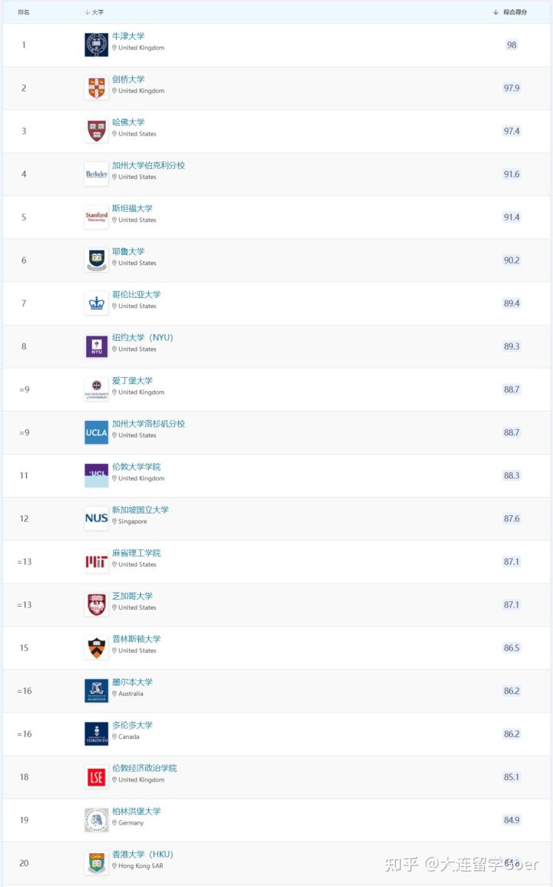Open the 哈佛大学 link

(x=128, y=122)
